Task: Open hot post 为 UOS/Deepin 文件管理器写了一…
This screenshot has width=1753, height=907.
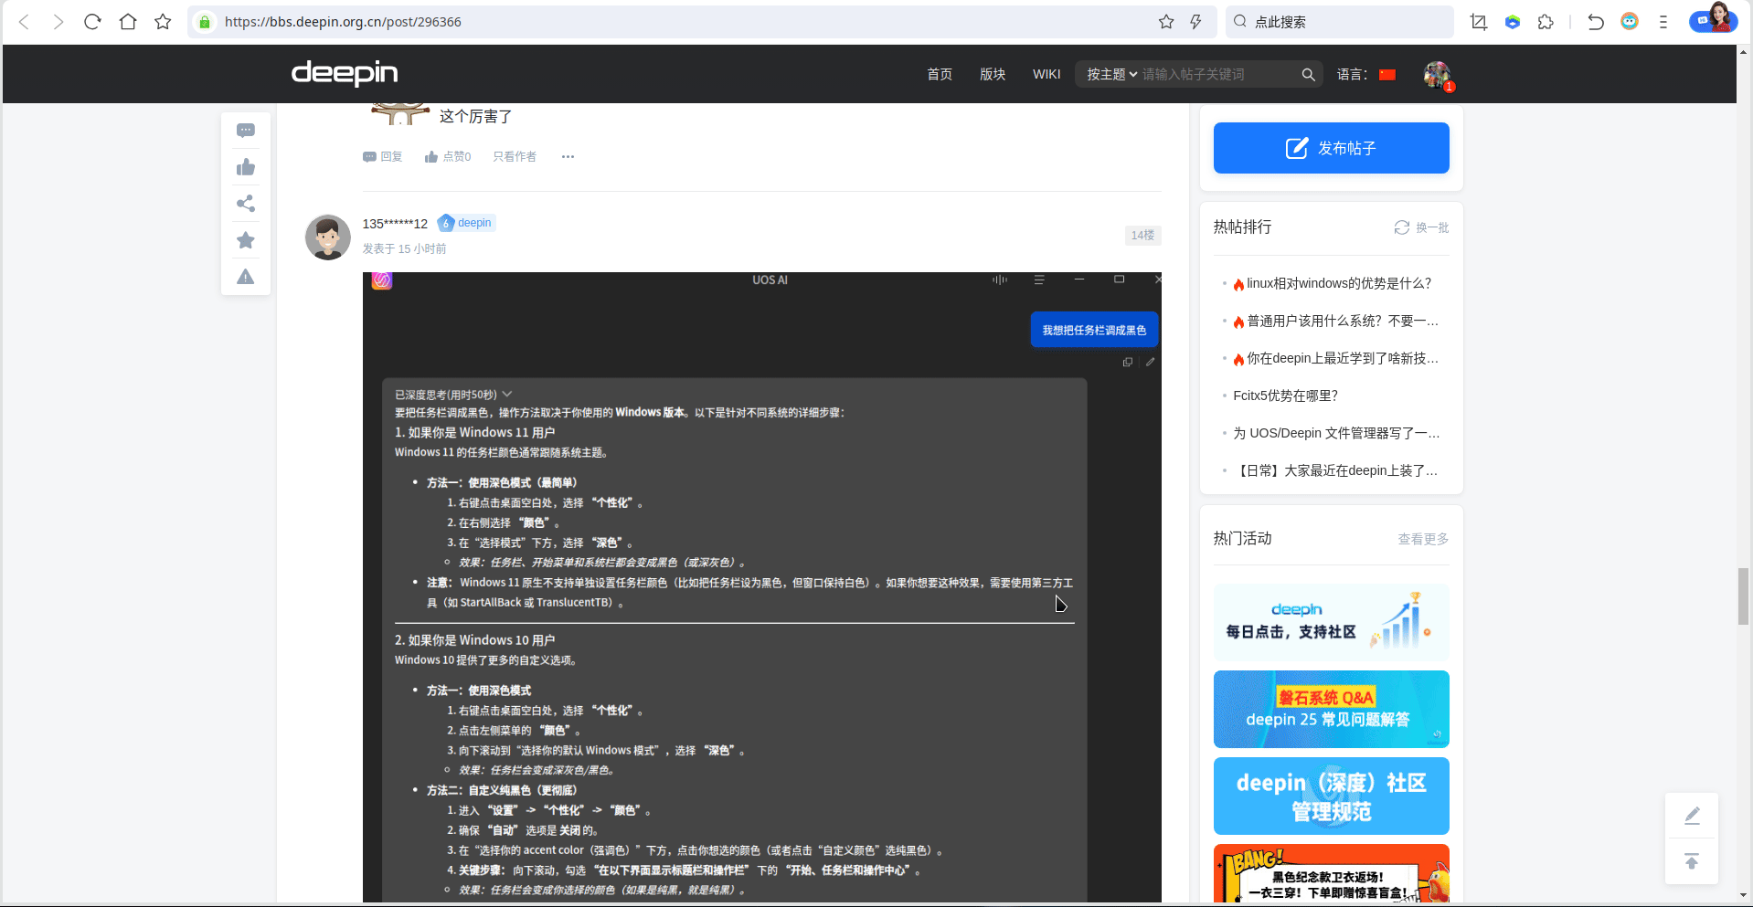Action: (1336, 434)
